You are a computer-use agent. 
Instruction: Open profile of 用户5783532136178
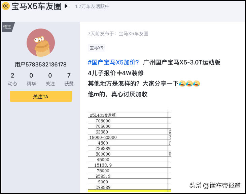(x=41, y=64)
